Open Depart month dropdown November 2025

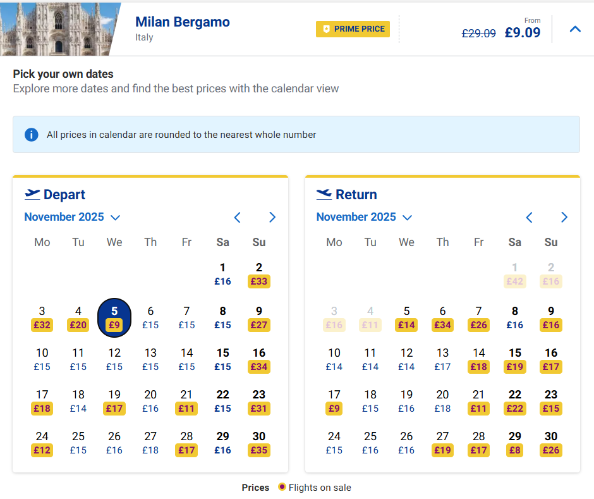point(72,217)
